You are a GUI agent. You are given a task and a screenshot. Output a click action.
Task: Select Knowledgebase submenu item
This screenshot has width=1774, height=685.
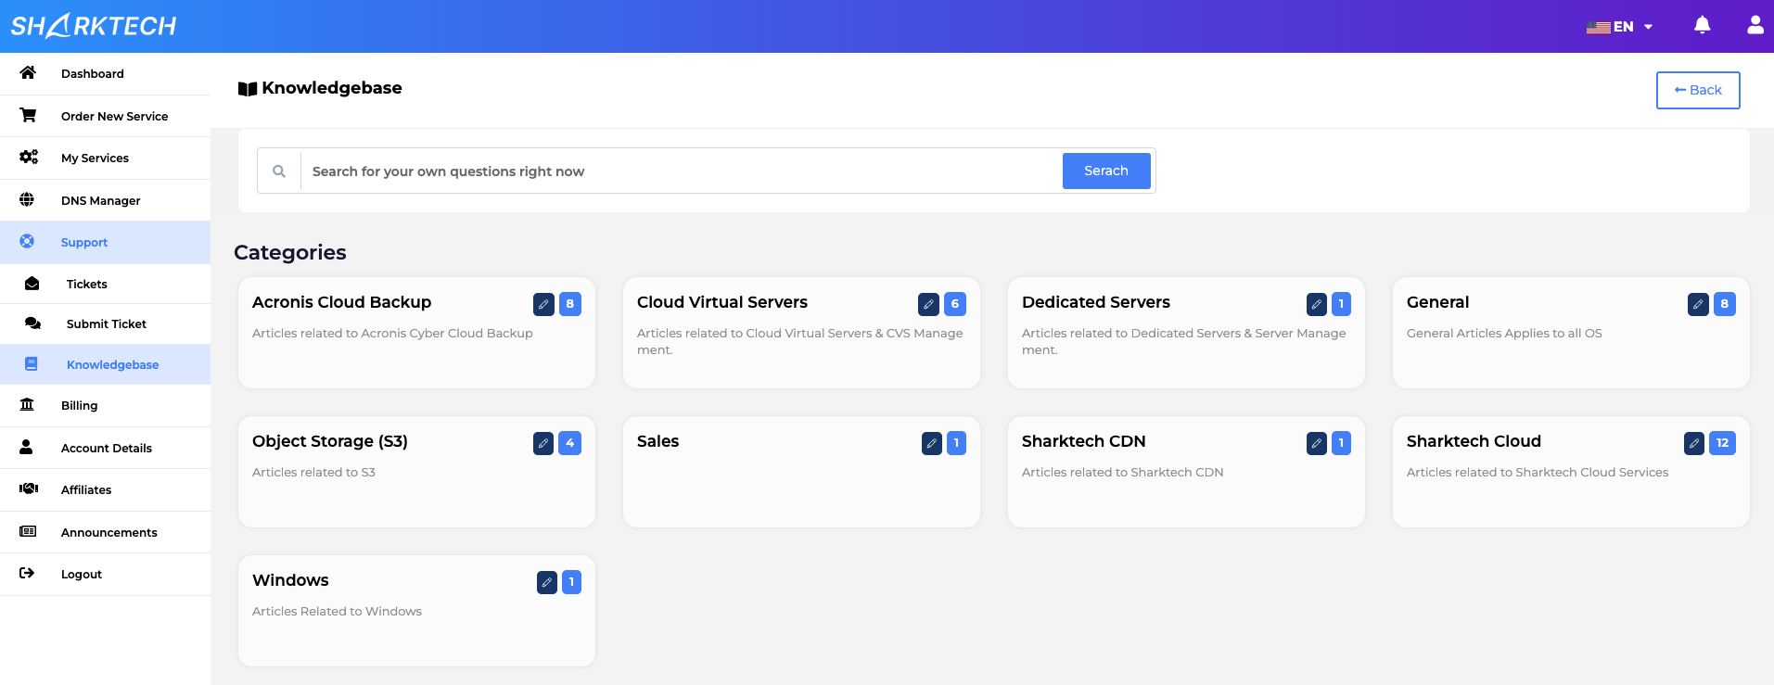pos(105,364)
